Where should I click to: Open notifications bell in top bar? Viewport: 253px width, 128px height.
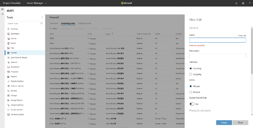pyautogui.click(x=236, y=3)
